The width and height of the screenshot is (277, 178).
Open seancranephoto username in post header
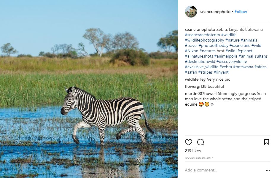pyautogui.click(x=215, y=12)
